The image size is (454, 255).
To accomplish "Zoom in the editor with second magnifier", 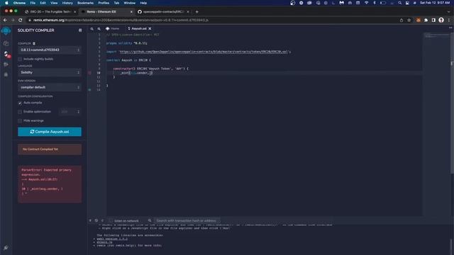I will 99,29.
